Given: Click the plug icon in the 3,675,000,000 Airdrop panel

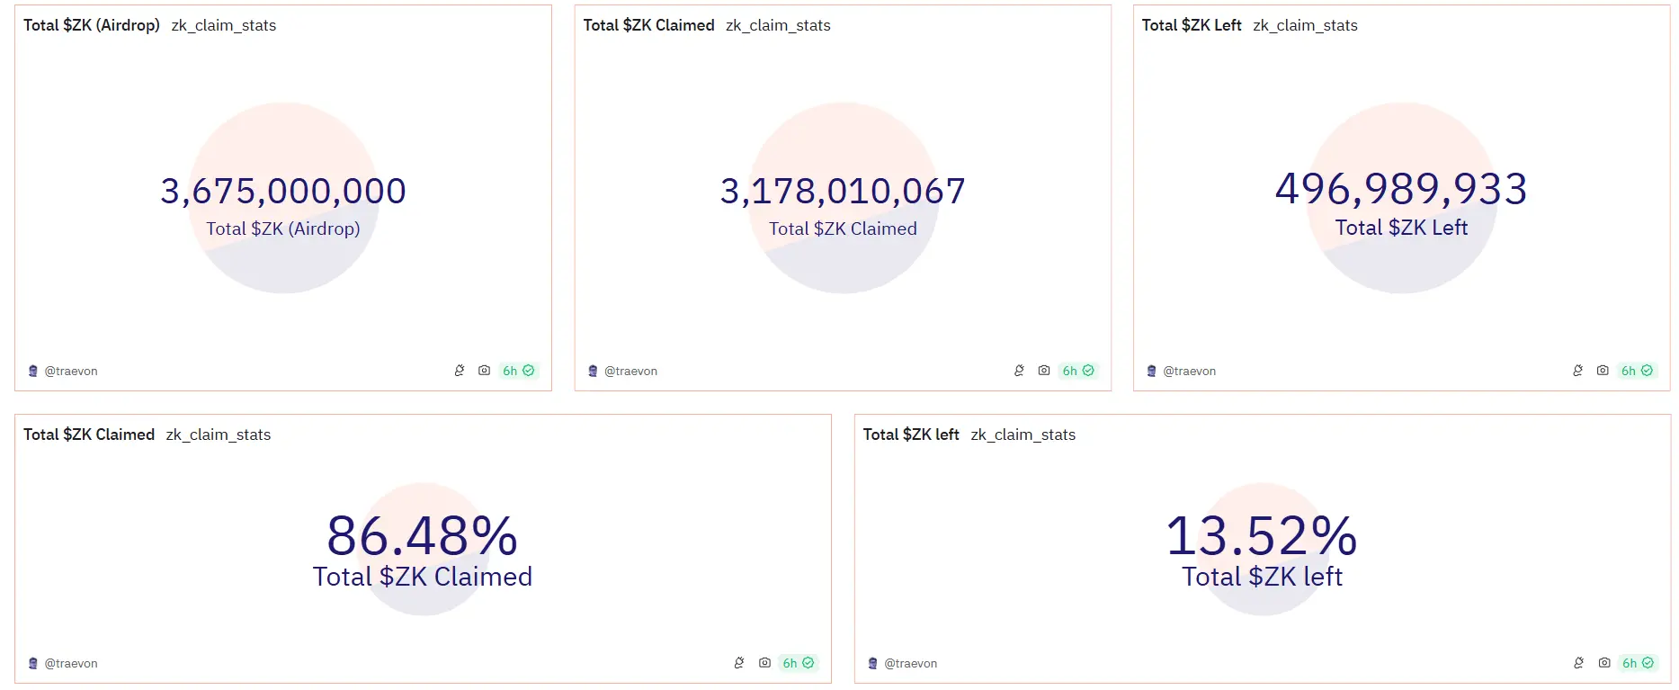Looking at the screenshot, I should pyautogui.click(x=460, y=371).
